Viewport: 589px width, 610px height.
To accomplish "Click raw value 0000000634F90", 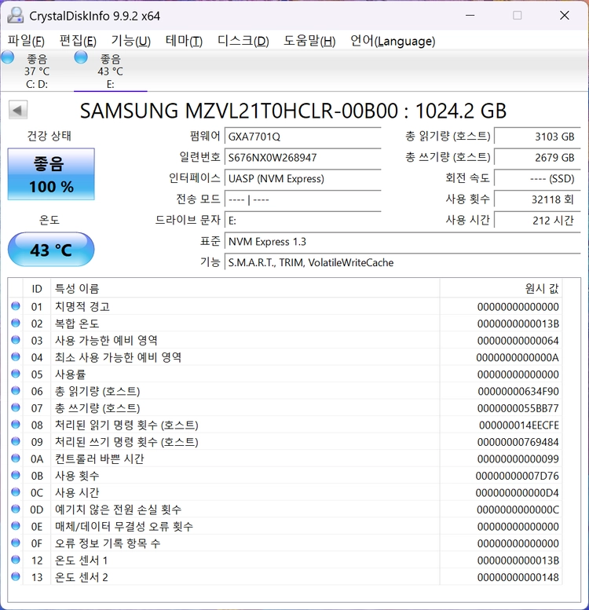I will point(518,392).
